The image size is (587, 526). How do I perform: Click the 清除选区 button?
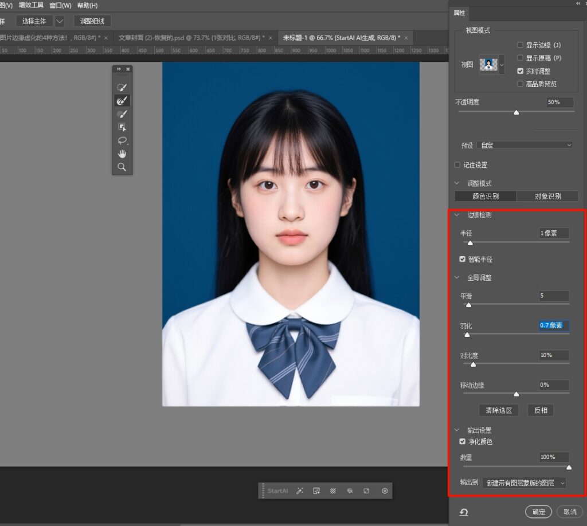tap(498, 410)
